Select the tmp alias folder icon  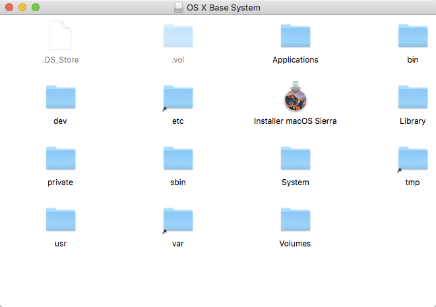(413, 158)
